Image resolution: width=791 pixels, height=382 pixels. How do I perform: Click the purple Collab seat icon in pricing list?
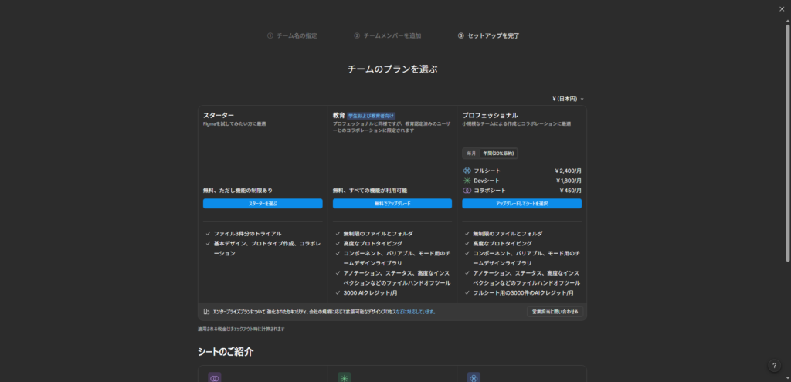pyautogui.click(x=467, y=191)
